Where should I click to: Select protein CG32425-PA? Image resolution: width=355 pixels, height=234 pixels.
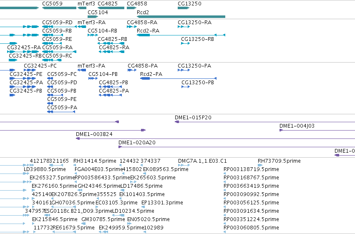tap(23, 87)
